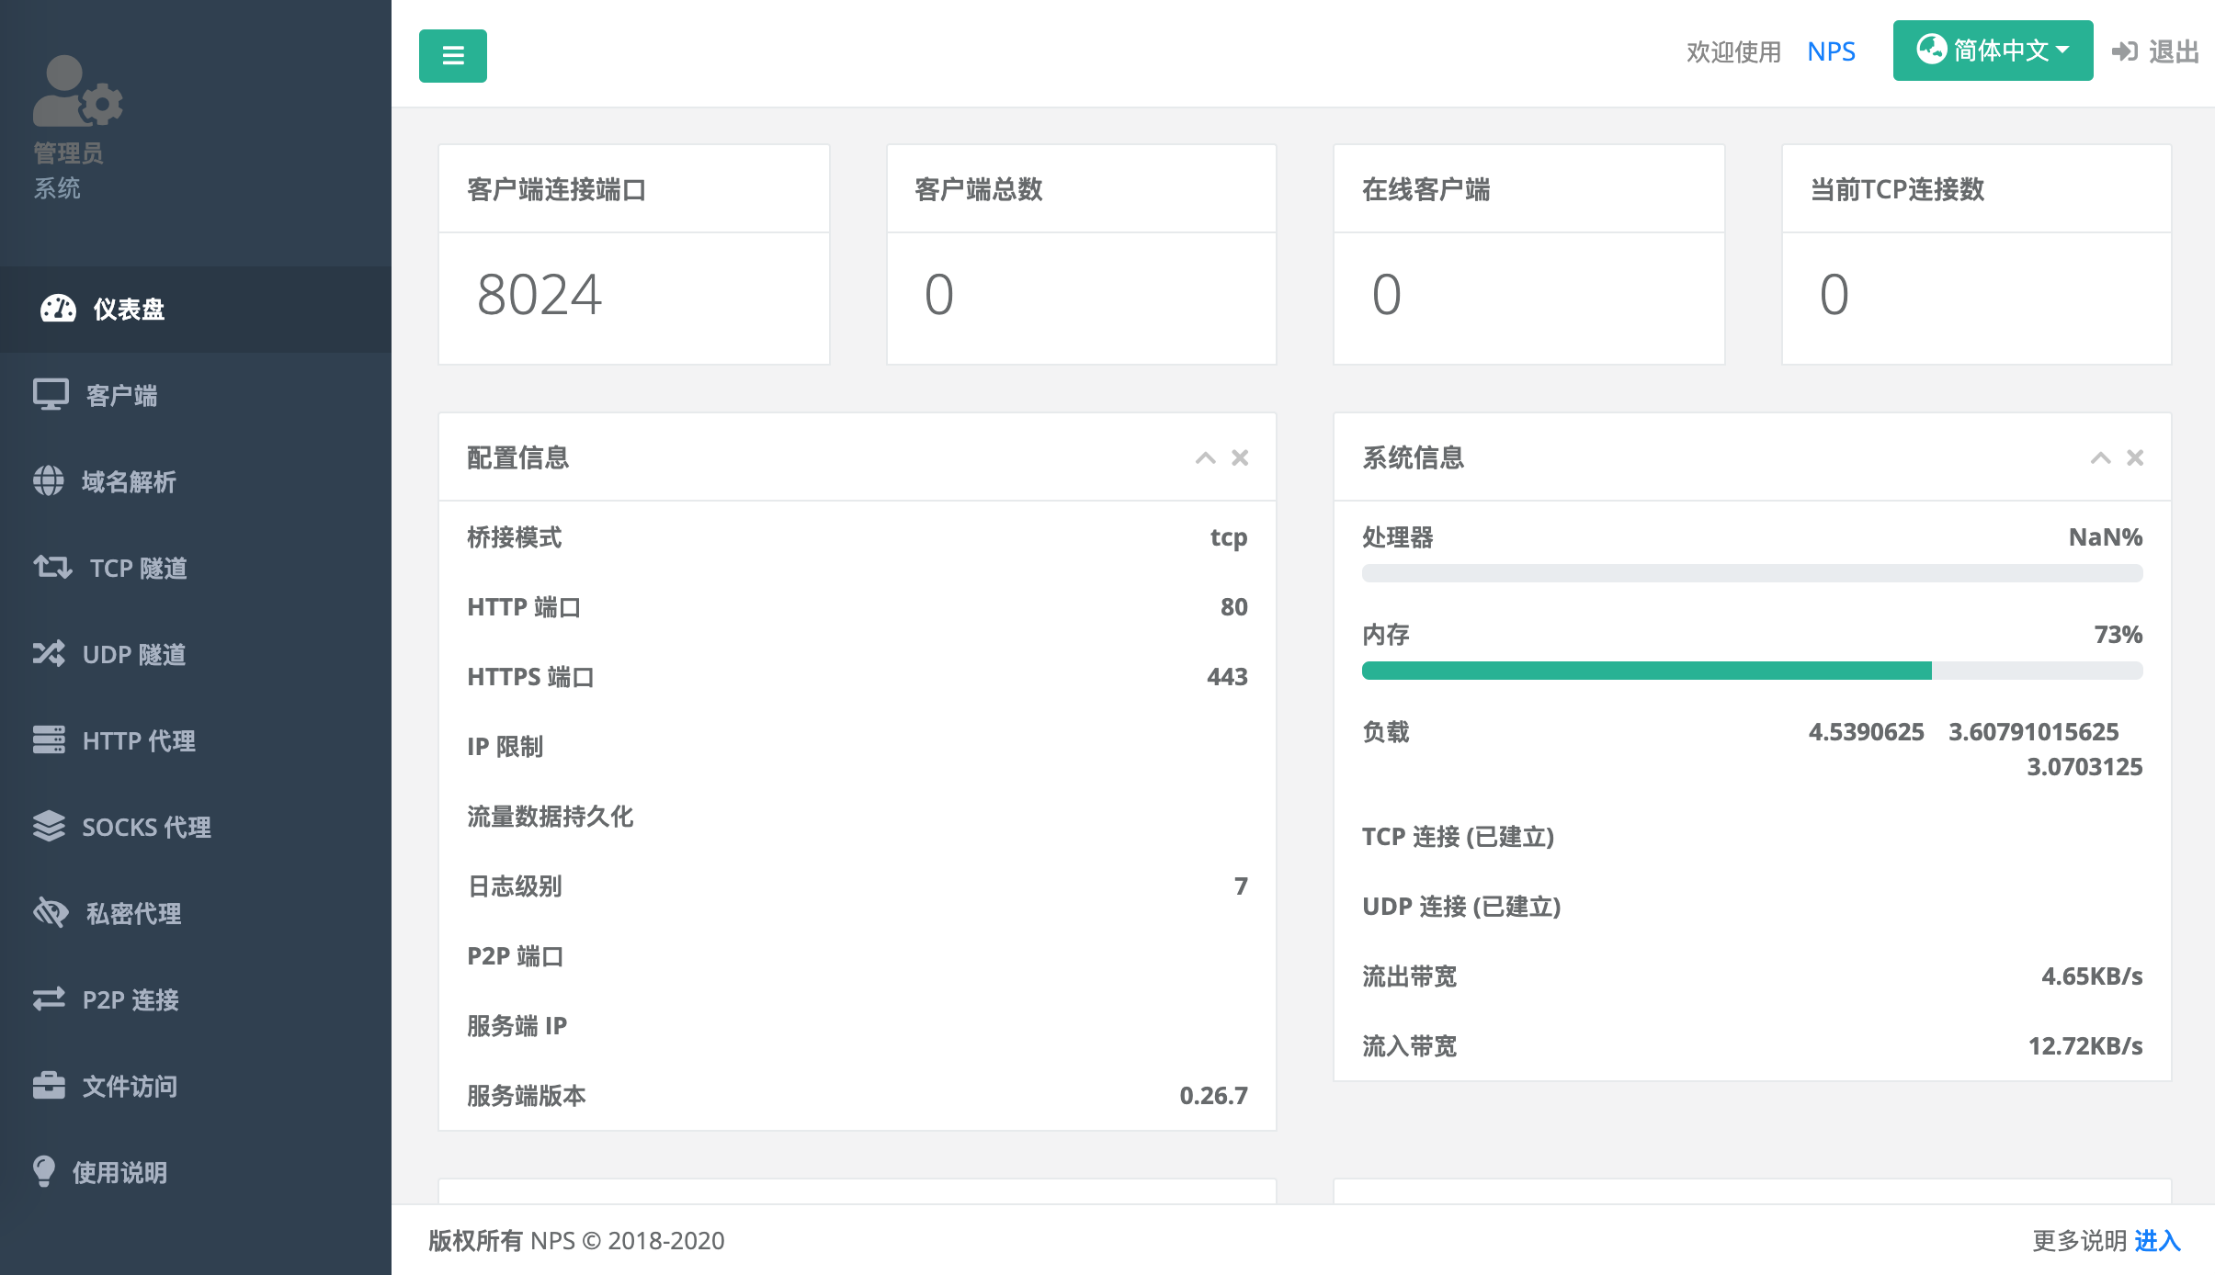Collapse the 配置信息 panel with its chevron
Image resolution: width=2215 pixels, height=1275 pixels.
[1205, 457]
